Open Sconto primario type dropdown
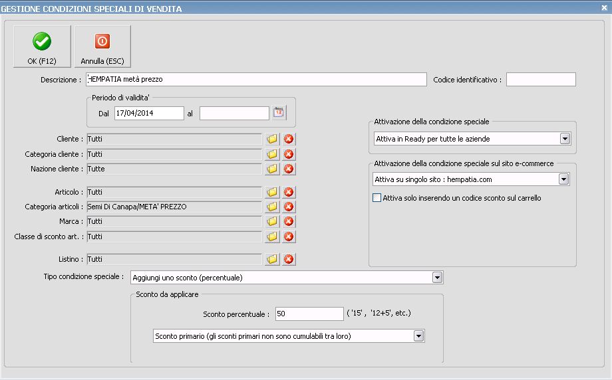Image resolution: width=612 pixels, height=380 pixels. click(x=418, y=336)
